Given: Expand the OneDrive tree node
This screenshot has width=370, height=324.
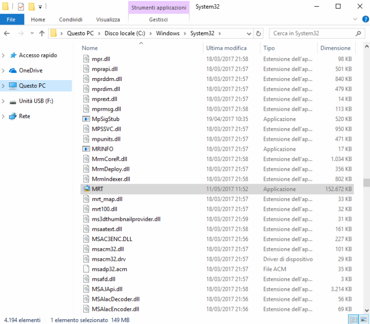Looking at the screenshot, I should pyautogui.click(x=3, y=70).
